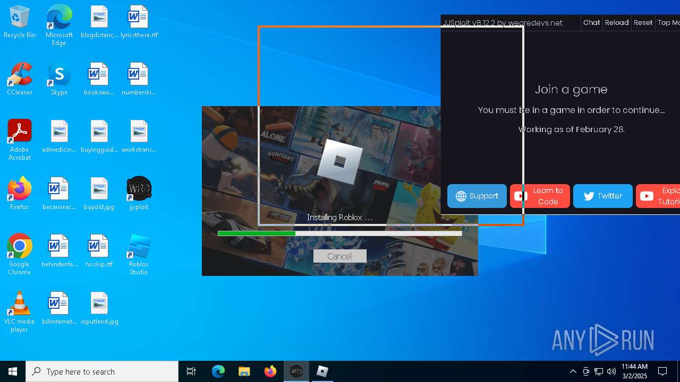This screenshot has height=382, width=680.
Task: Open the Firefox desktop shortcut
Action: [x=19, y=194]
